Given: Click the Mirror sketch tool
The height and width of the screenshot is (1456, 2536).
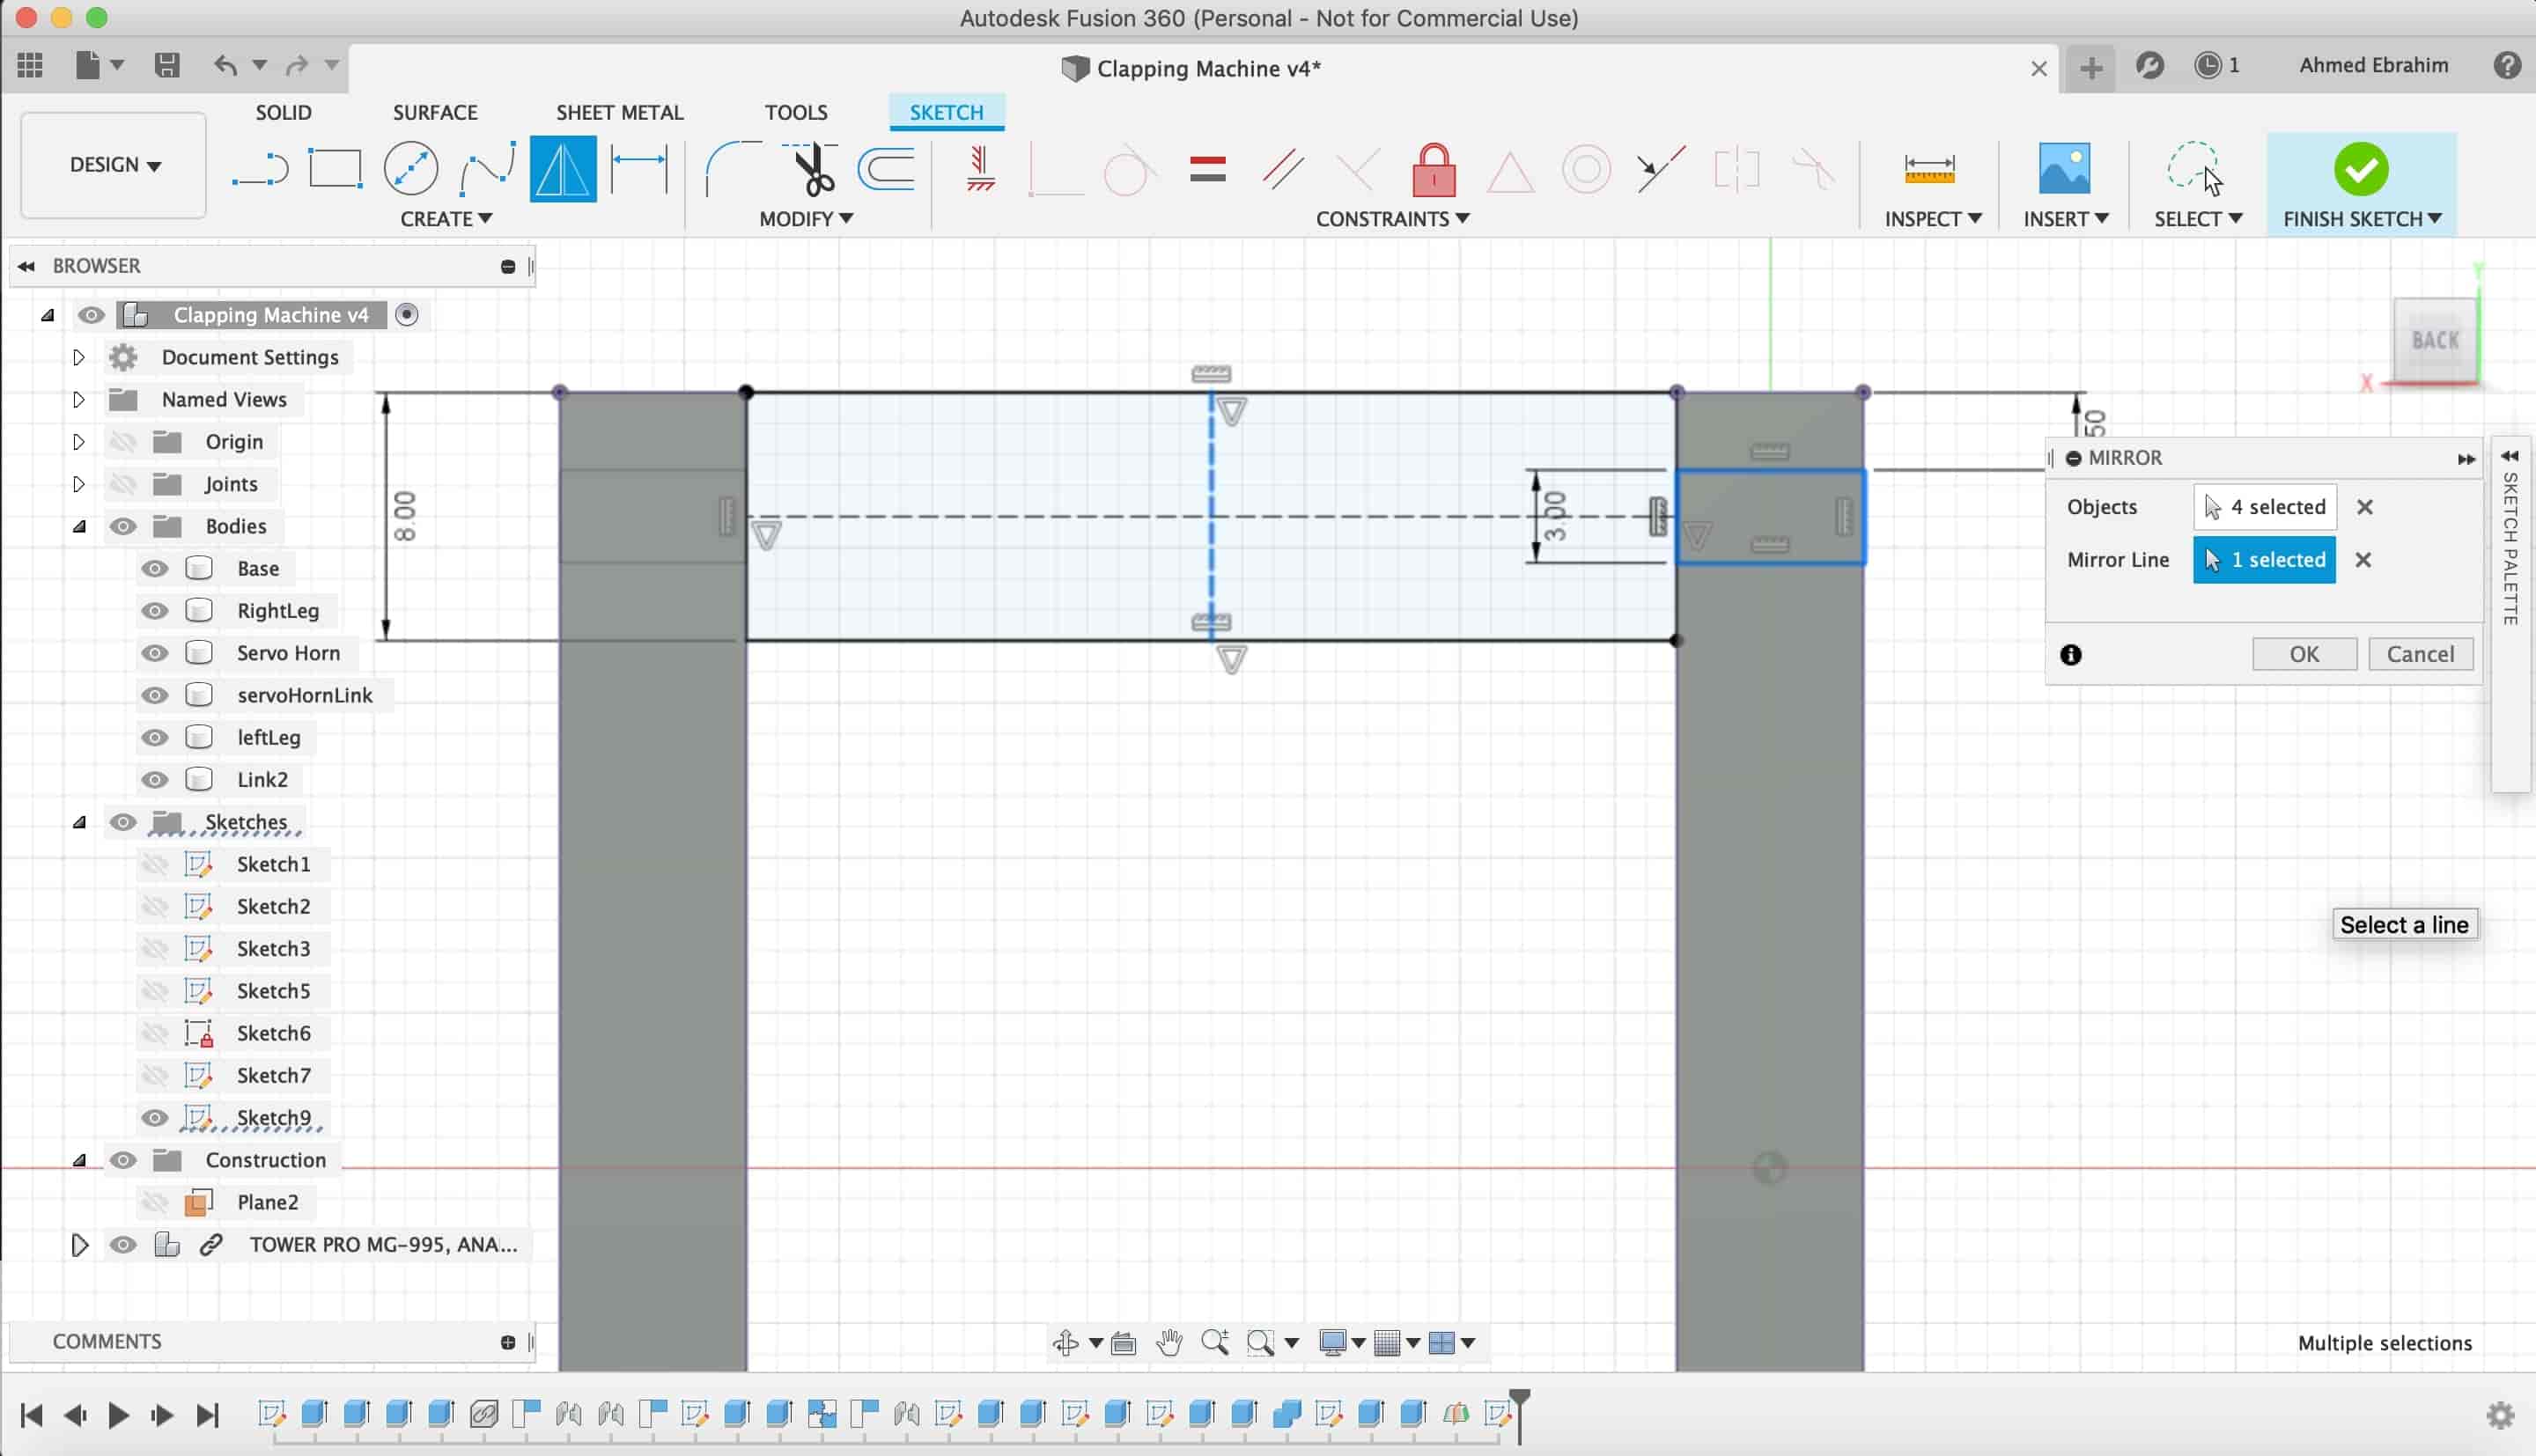Looking at the screenshot, I should [563, 169].
